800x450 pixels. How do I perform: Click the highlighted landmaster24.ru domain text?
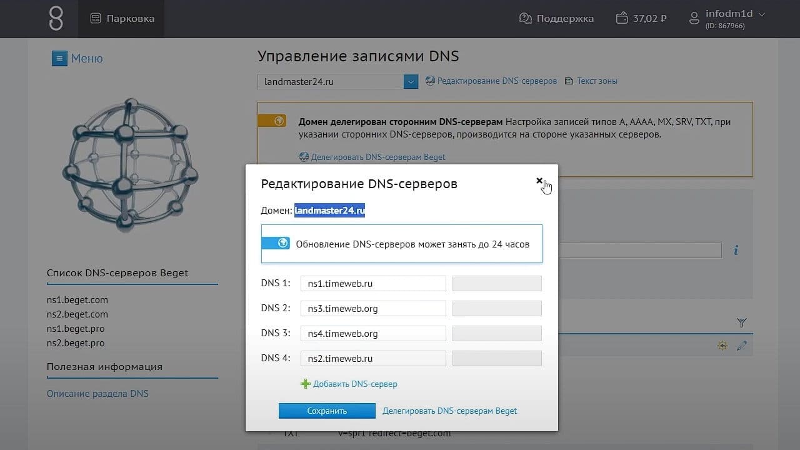coord(330,211)
